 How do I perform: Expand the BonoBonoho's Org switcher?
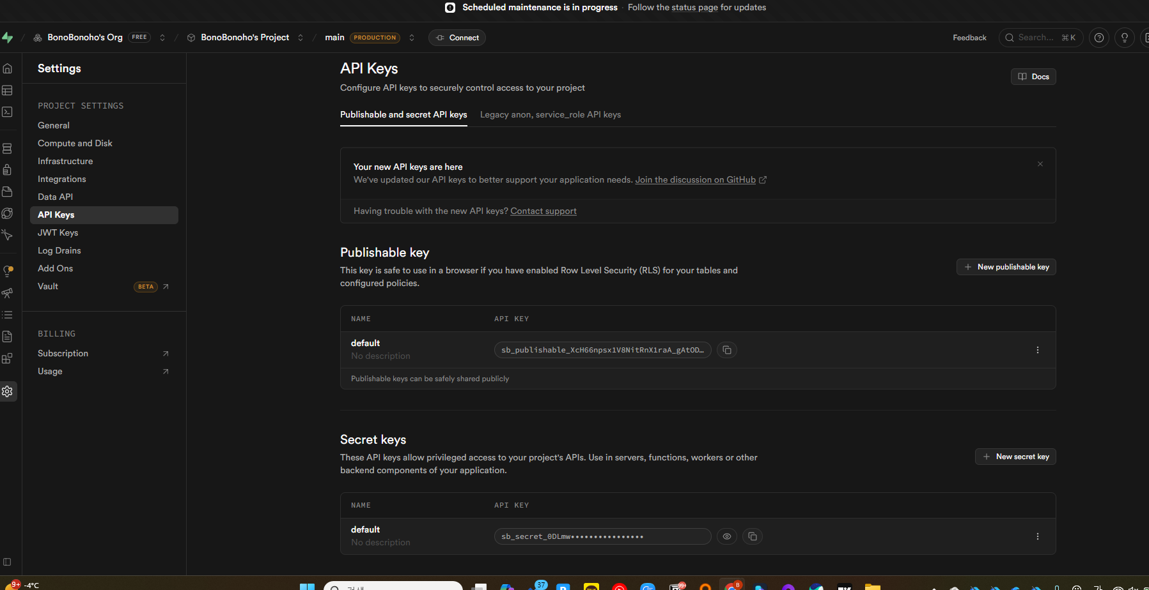click(162, 38)
